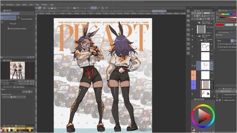Open the Layer Property panel tab
This screenshot has height=133, width=237.
click(x=19, y=87)
